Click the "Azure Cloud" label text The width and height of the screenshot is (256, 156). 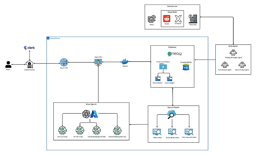[x=55, y=38]
